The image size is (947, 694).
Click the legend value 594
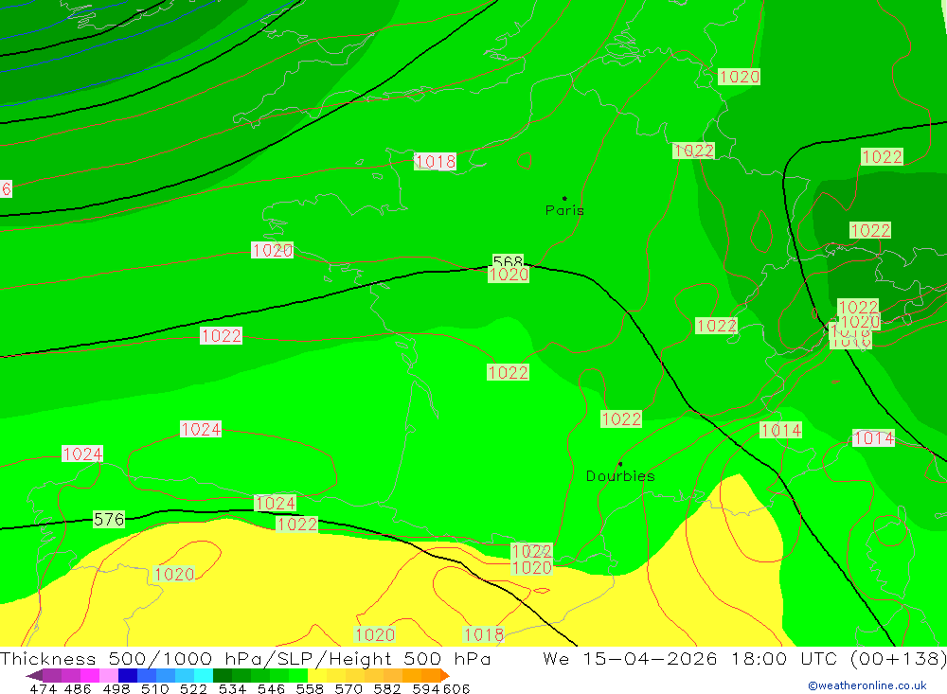tap(426, 688)
